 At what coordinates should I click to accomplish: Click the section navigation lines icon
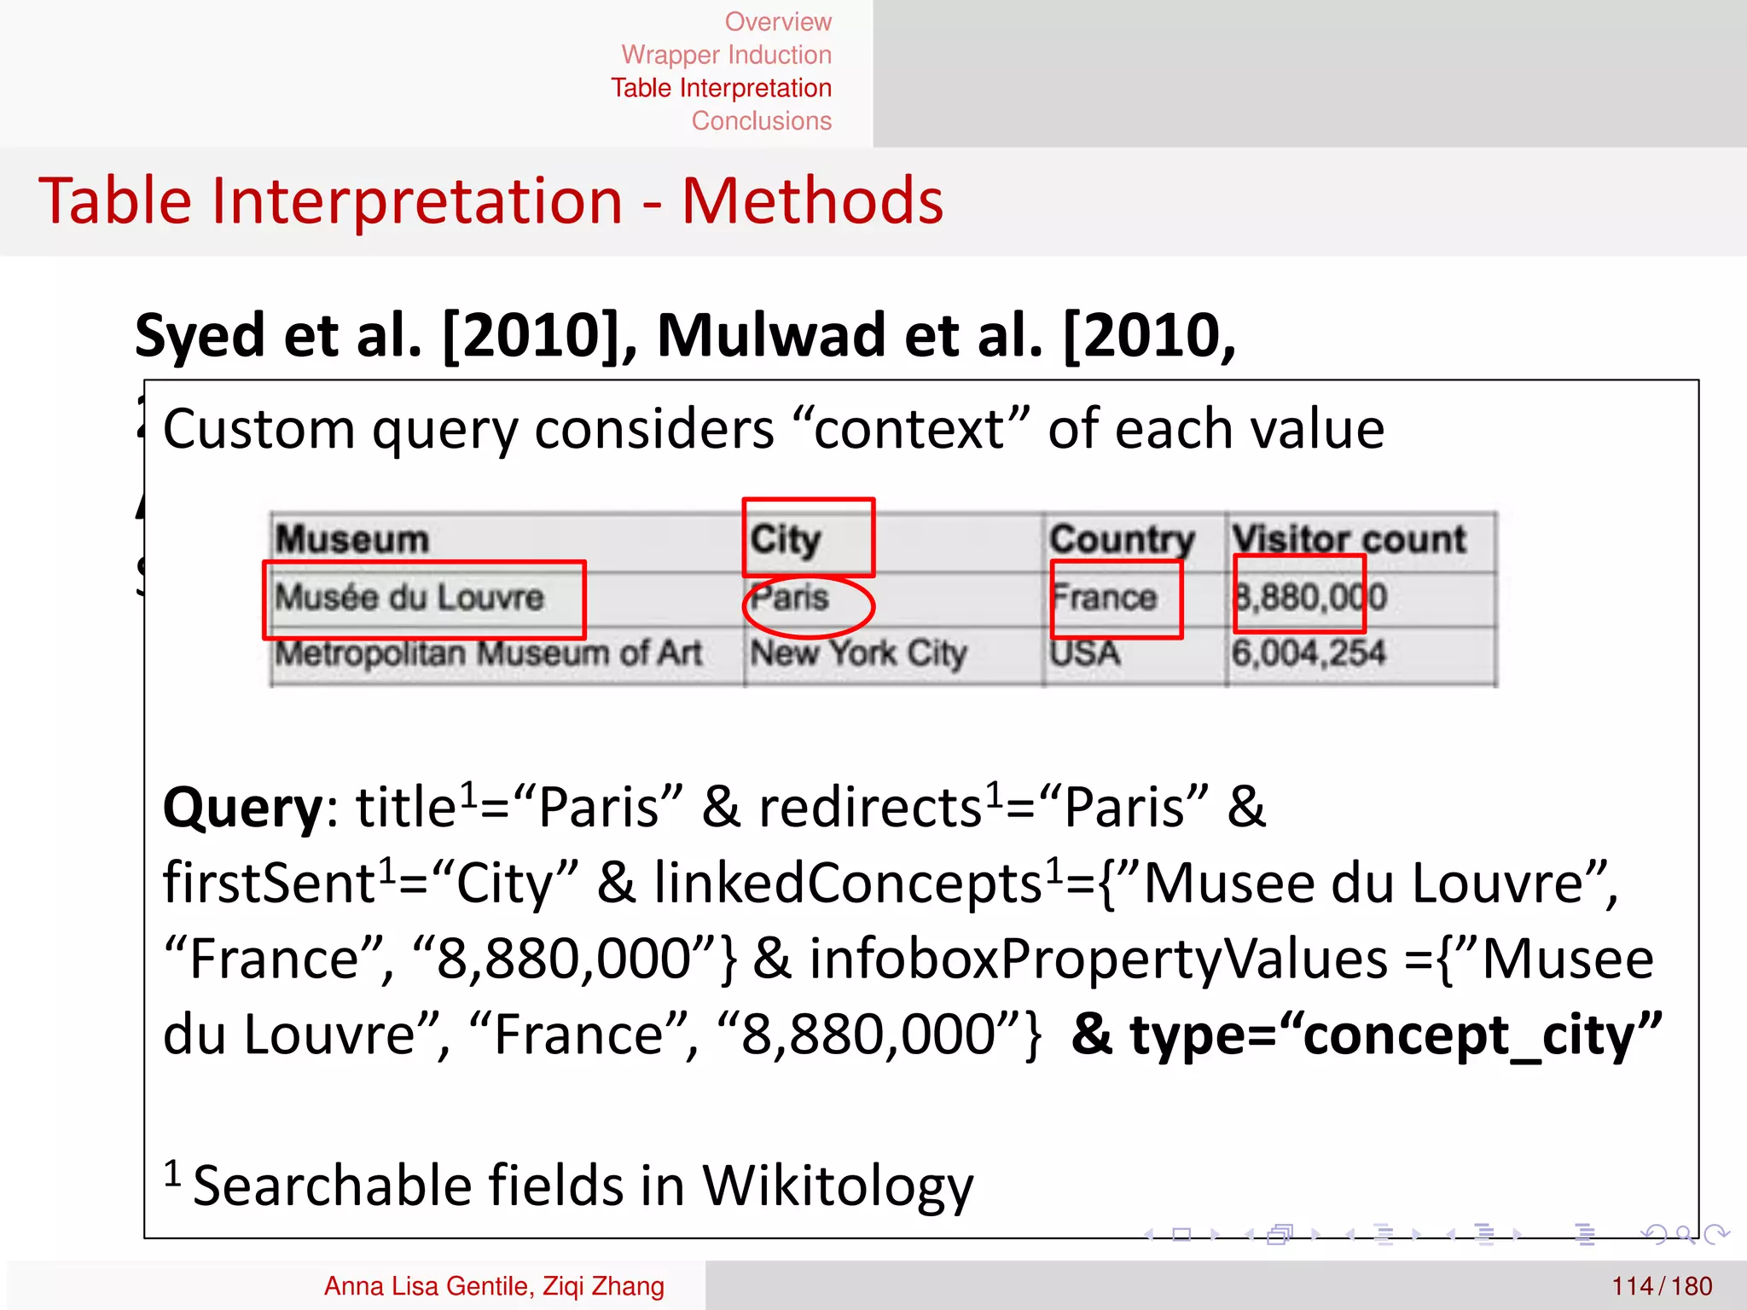tap(1484, 1234)
